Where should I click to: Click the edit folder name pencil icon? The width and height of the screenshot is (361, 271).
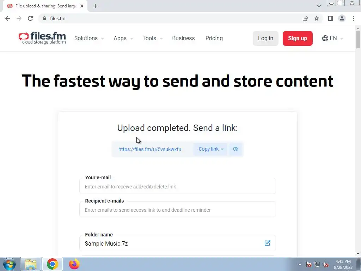[267, 243]
